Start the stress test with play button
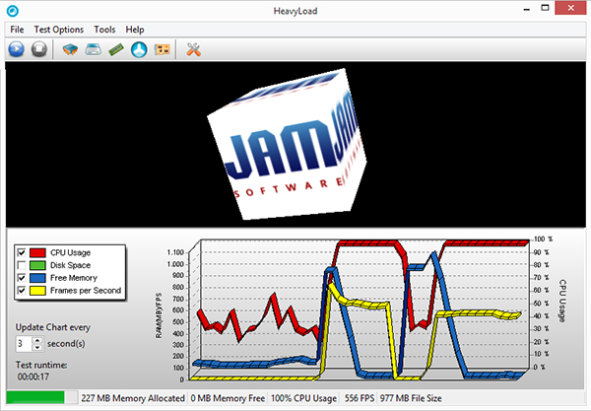Viewport: 591px width, 411px height. [x=17, y=49]
